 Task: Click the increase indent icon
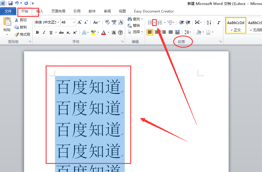(188, 23)
